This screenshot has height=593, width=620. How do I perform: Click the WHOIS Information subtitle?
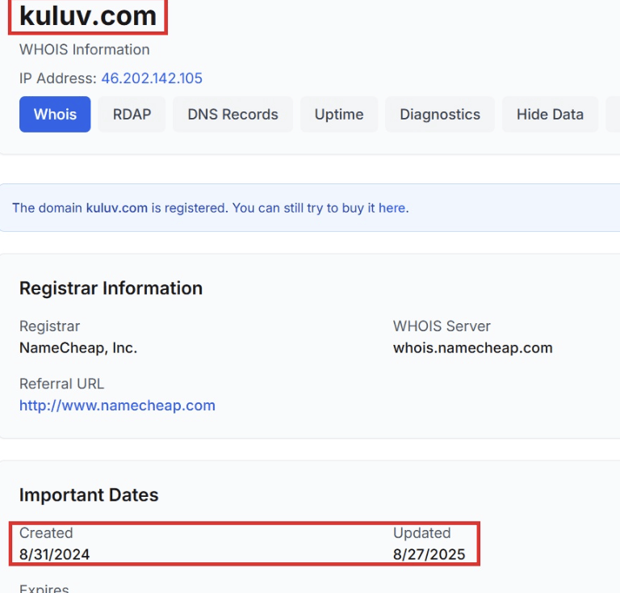click(85, 49)
